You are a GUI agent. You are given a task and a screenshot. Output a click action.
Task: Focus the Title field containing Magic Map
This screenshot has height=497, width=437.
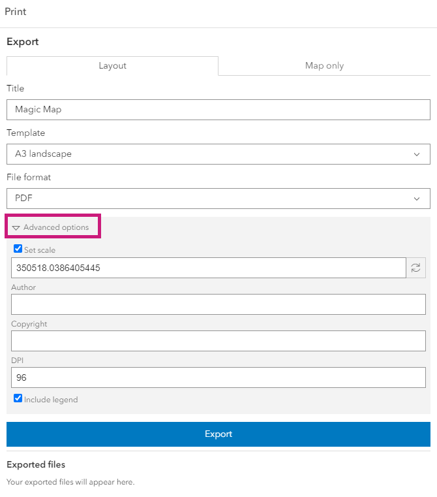[218, 110]
